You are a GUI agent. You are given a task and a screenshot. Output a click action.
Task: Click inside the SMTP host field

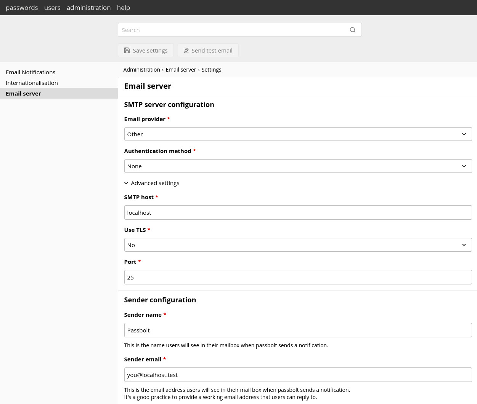(x=298, y=212)
